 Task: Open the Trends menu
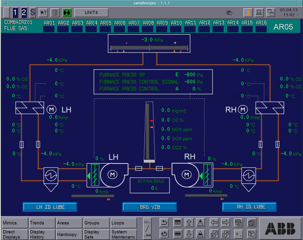pyautogui.click(x=41, y=223)
